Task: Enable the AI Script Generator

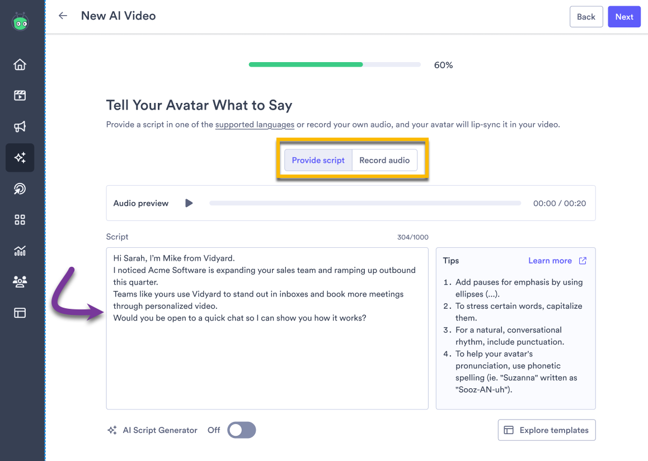Action: (x=241, y=430)
